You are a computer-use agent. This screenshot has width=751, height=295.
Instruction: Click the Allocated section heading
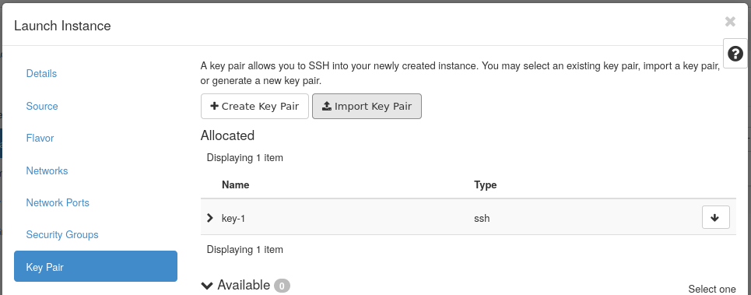coord(227,135)
